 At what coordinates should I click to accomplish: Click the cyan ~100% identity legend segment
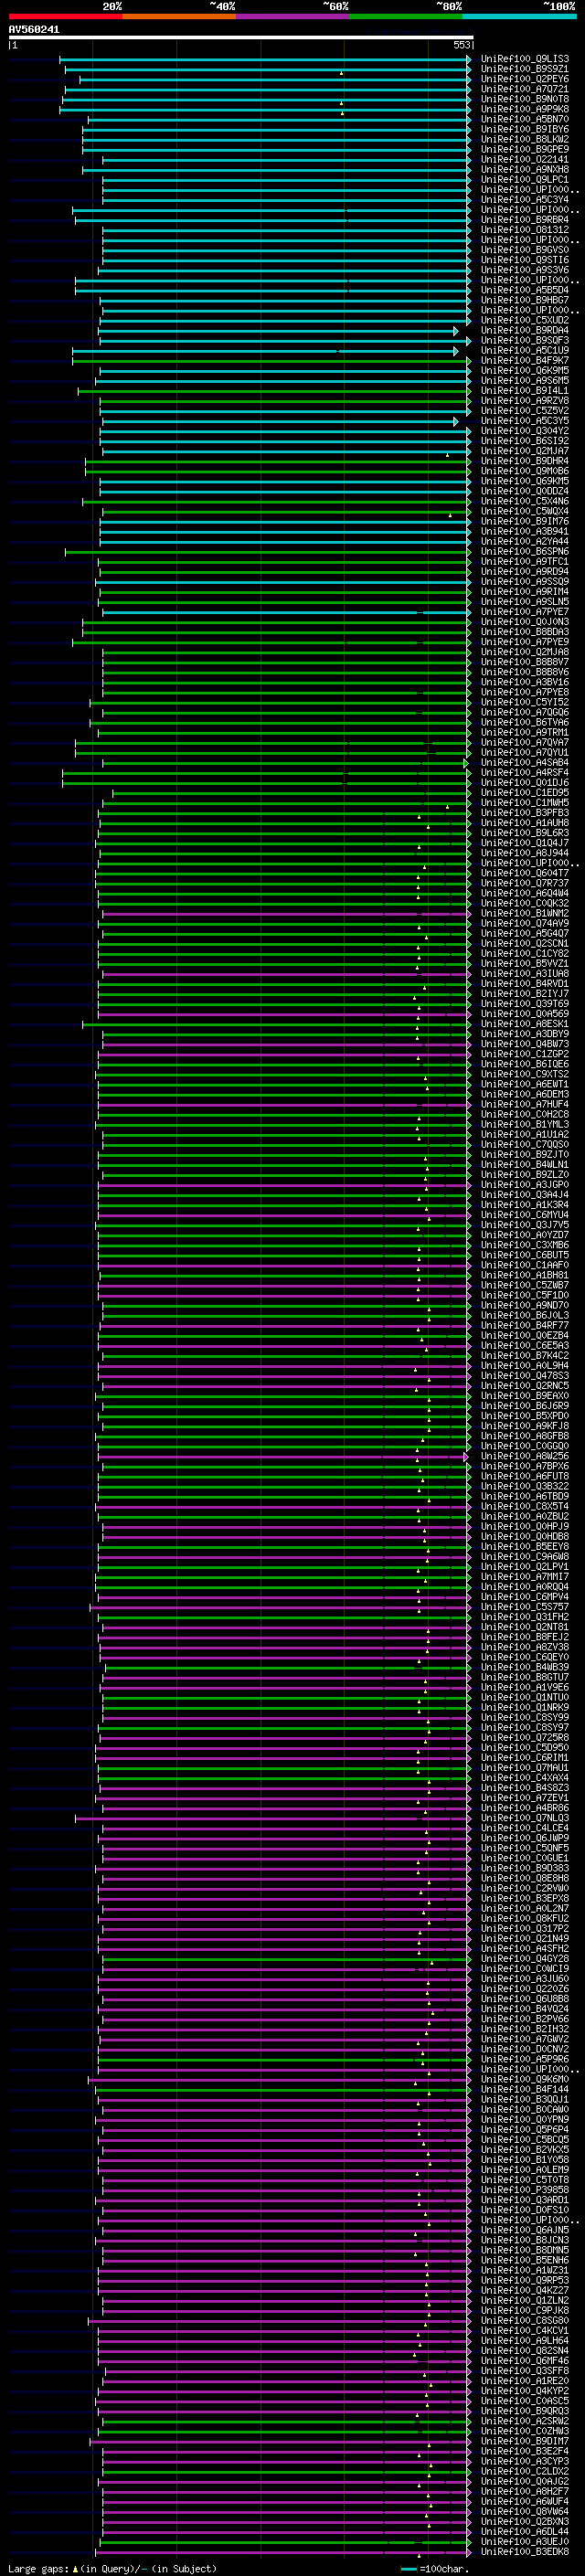(519, 16)
